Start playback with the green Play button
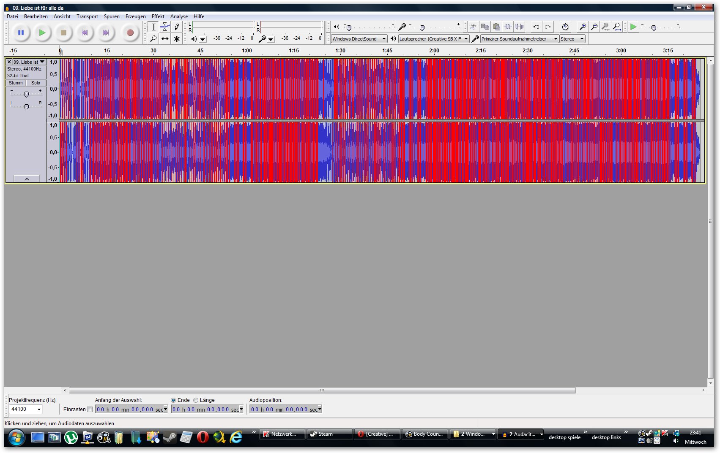Screen dimensions: 720x453 tap(42, 33)
